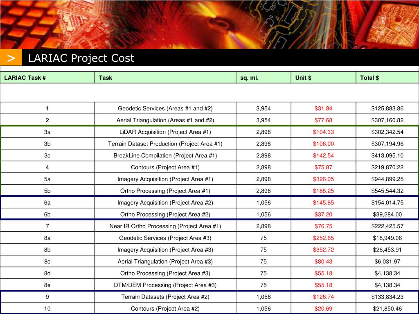
Task: Select LiDAR Acquisition (Project Area #1) cell
Action: coord(165,132)
